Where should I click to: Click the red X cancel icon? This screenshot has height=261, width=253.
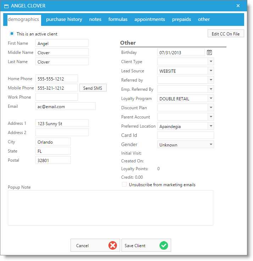click(x=113, y=245)
